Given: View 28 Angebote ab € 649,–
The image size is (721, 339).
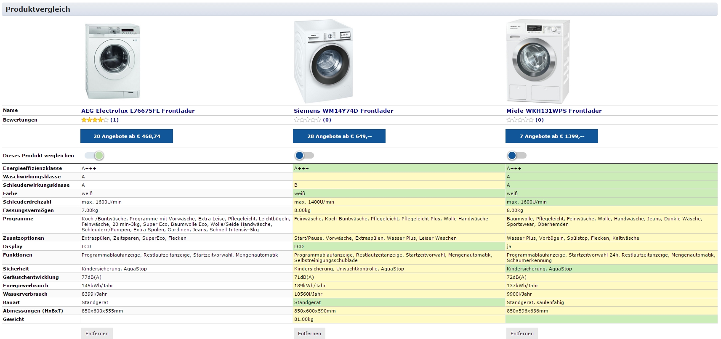Looking at the screenshot, I should [x=339, y=136].
